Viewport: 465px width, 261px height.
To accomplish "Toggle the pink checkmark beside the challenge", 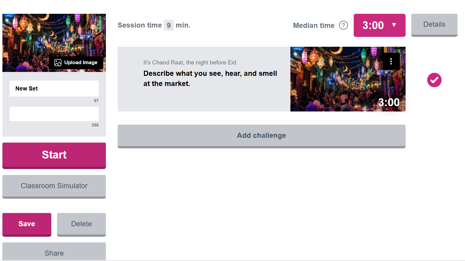I will pyautogui.click(x=434, y=80).
